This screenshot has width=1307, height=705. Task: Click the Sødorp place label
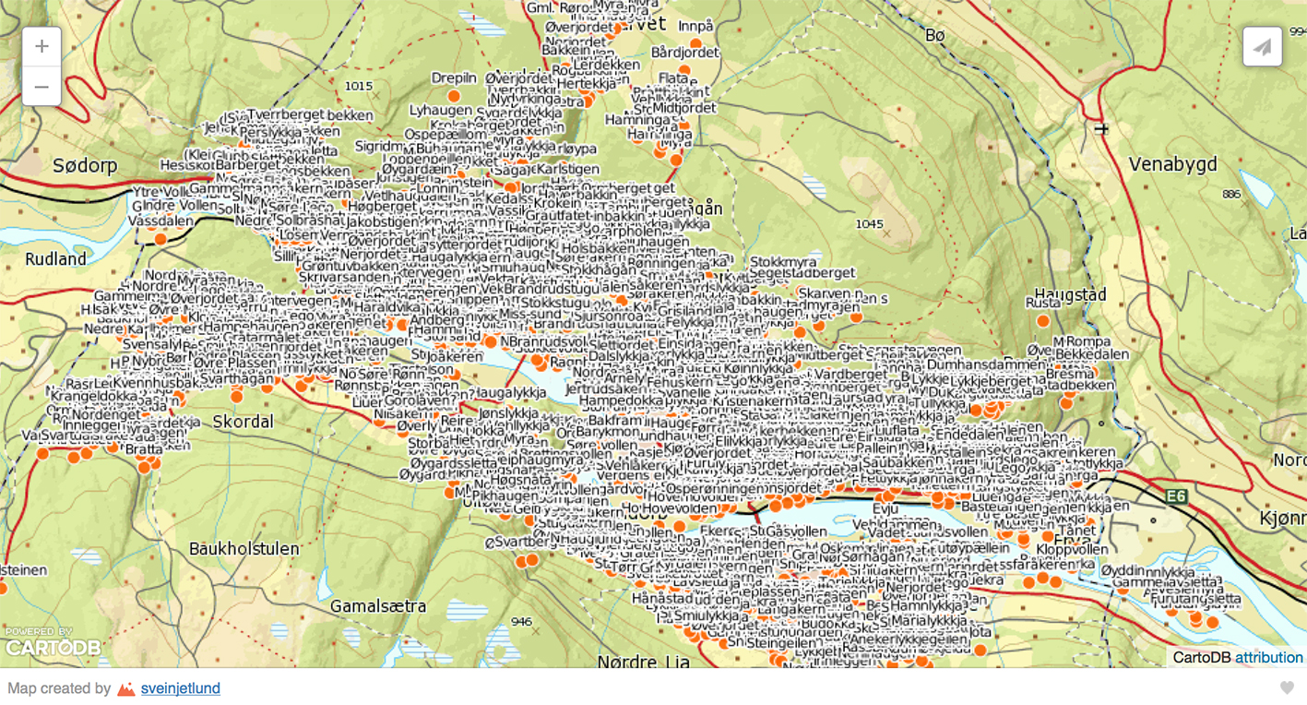[85, 166]
